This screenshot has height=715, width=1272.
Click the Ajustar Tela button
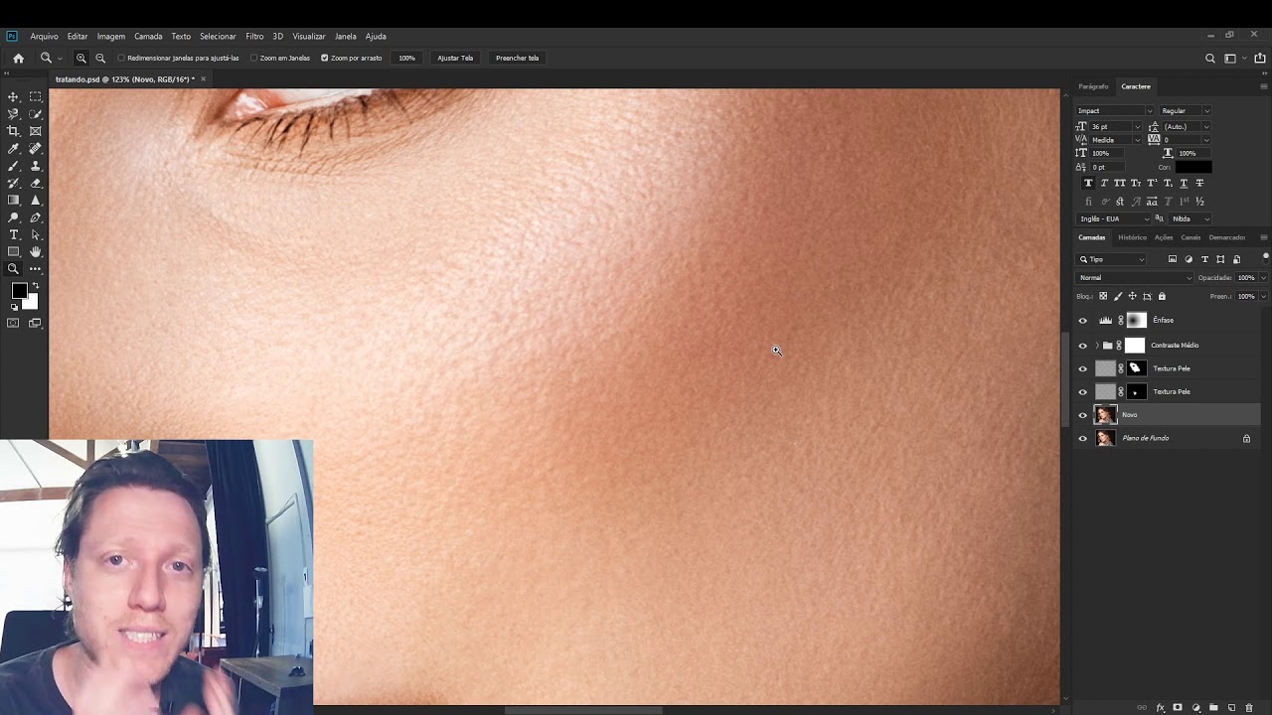[455, 58]
